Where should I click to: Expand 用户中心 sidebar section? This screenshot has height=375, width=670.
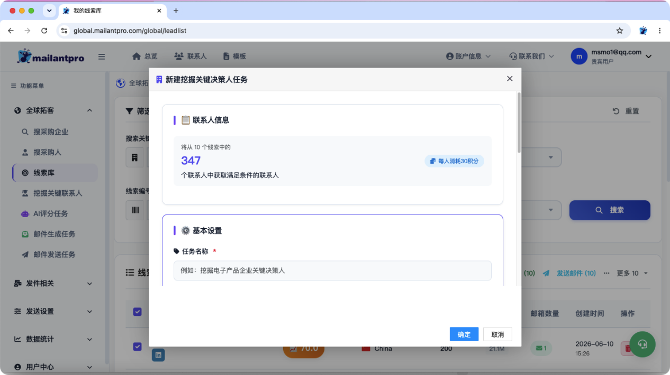point(53,367)
